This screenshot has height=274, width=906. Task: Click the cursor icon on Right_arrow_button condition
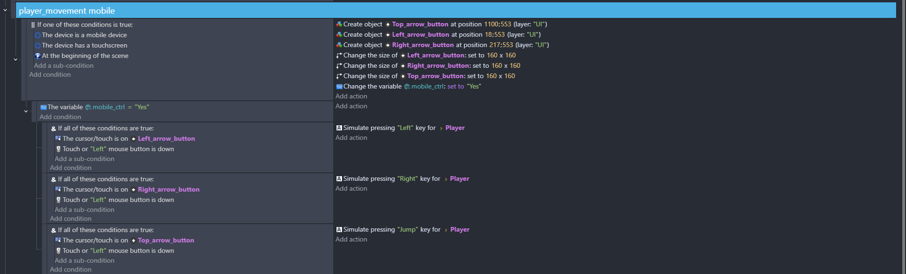[58, 190]
